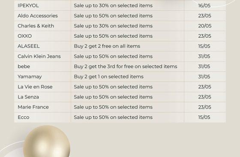Select the Yamamay brand name
The image size is (240, 157).
pos(30,77)
